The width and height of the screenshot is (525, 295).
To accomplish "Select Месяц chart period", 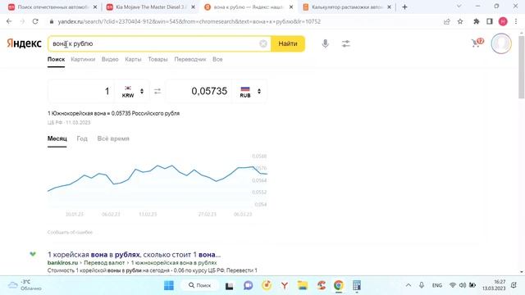I will point(57,138).
